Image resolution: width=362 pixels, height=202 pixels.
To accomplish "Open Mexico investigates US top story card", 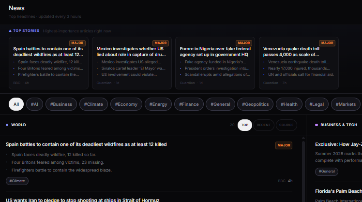I will pos(132,63).
